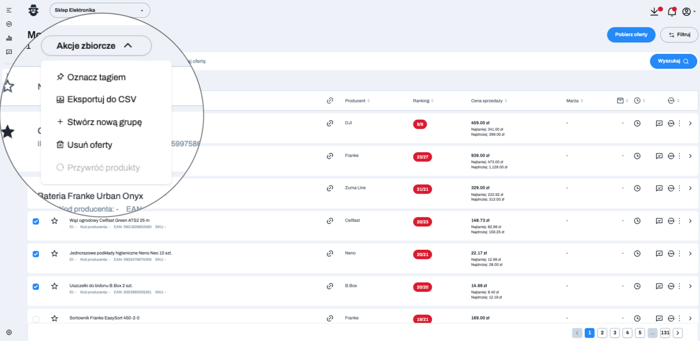This screenshot has width=700, height=341.
Task: Open settings gear in left sidebar
Action: [9, 333]
